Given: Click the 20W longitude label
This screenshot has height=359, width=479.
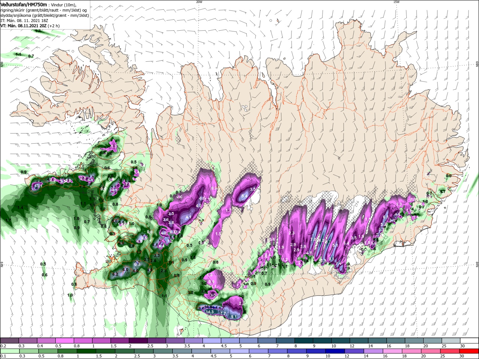Looking at the screenshot, I should point(199,2).
